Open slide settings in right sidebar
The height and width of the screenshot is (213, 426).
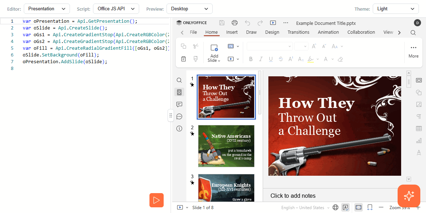[x=419, y=80]
